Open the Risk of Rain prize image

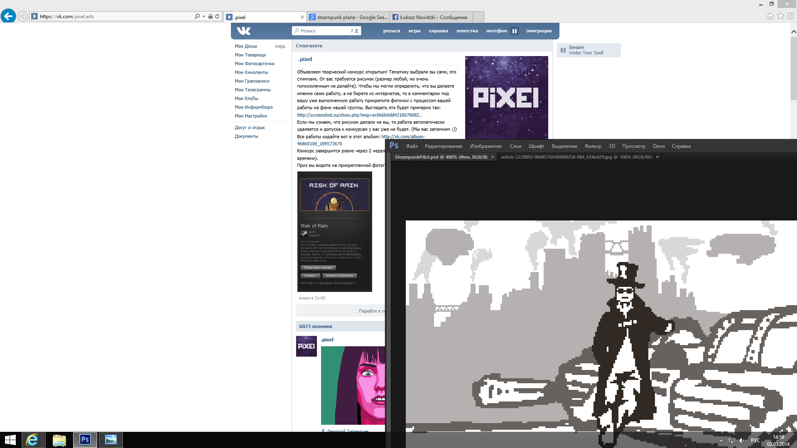(x=334, y=232)
